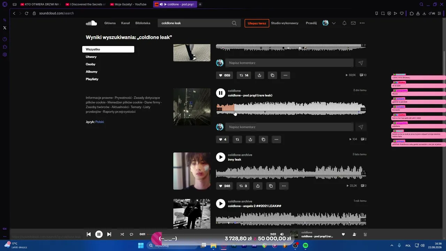Expand the profile avatar dropdown arrow
446x251 pixels.
(334, 23)
